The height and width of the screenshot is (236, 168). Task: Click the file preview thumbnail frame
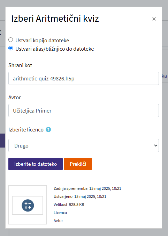28,205
